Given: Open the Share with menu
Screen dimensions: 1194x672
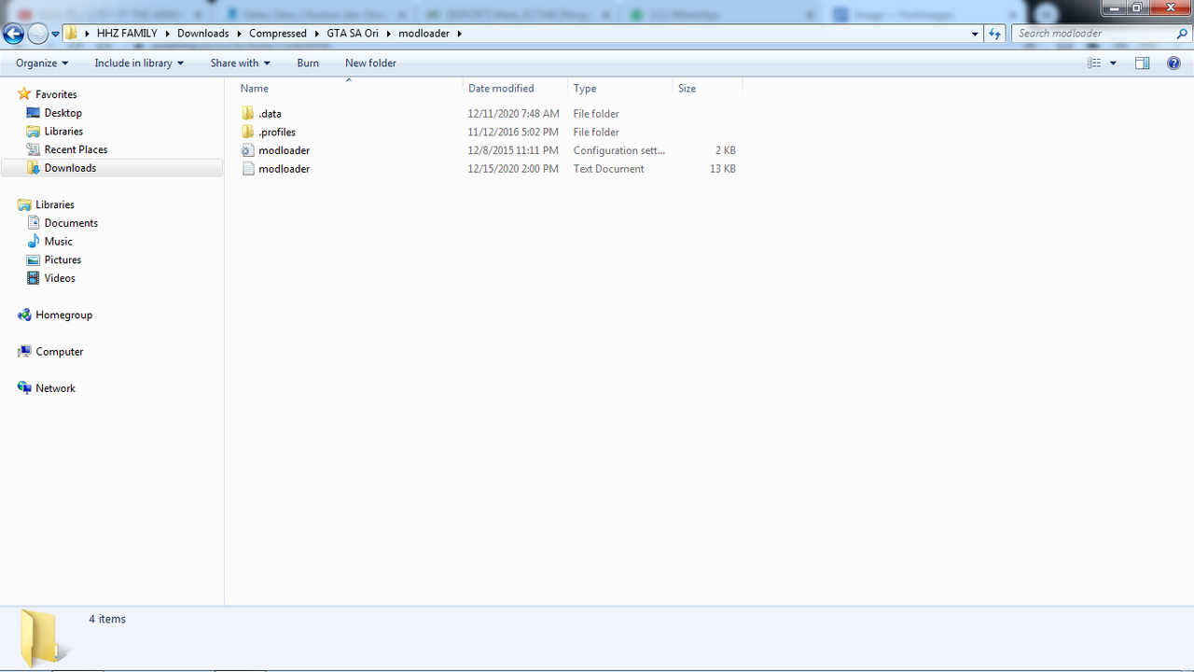Looking at the screenshot, I should pos(240,63).
